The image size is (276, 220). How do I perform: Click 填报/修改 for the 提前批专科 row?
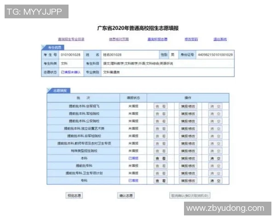(x=188, y=166)
